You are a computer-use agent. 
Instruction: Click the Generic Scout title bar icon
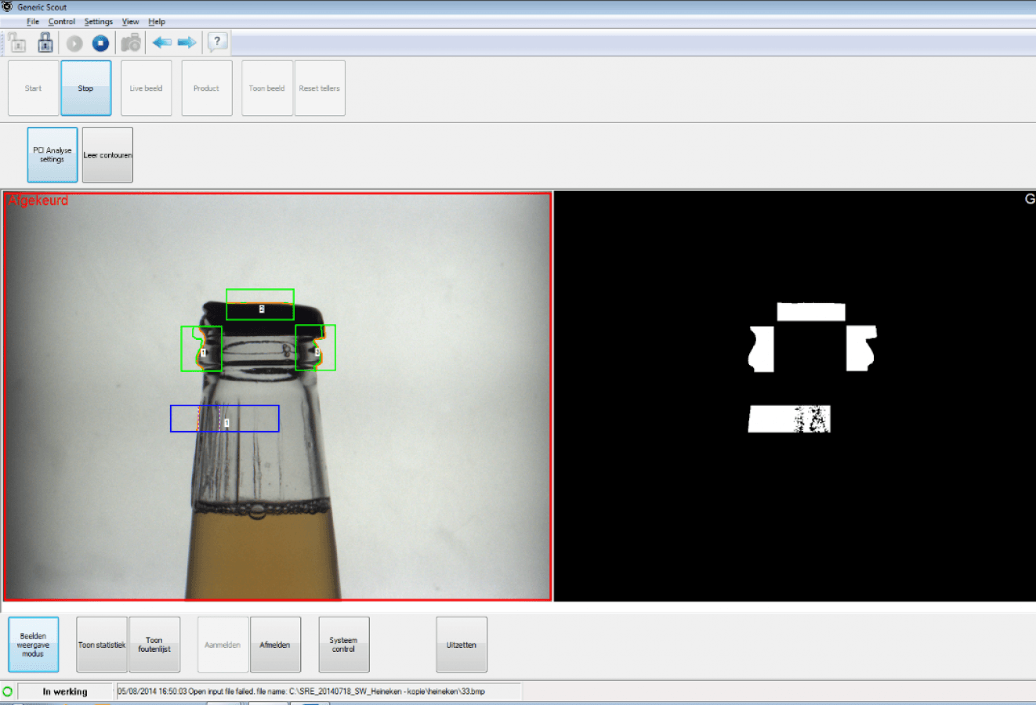[x=7, y=6]
